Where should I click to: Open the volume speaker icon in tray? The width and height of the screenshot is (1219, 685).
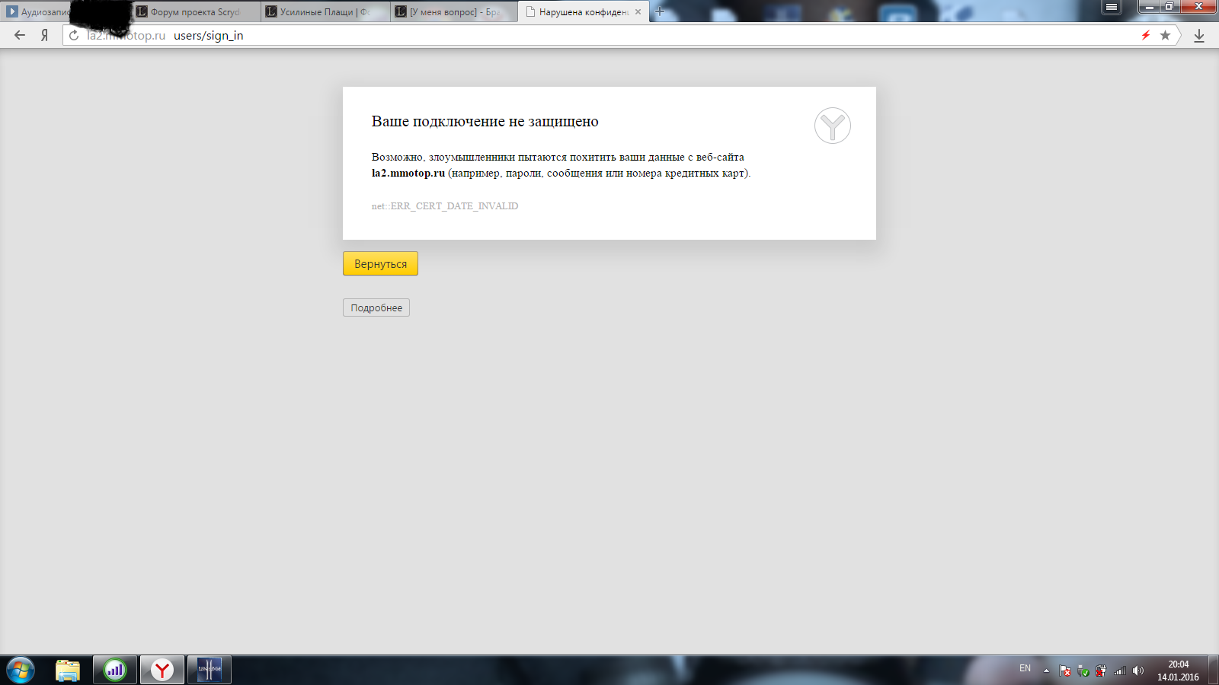(x=1137, y=671)
